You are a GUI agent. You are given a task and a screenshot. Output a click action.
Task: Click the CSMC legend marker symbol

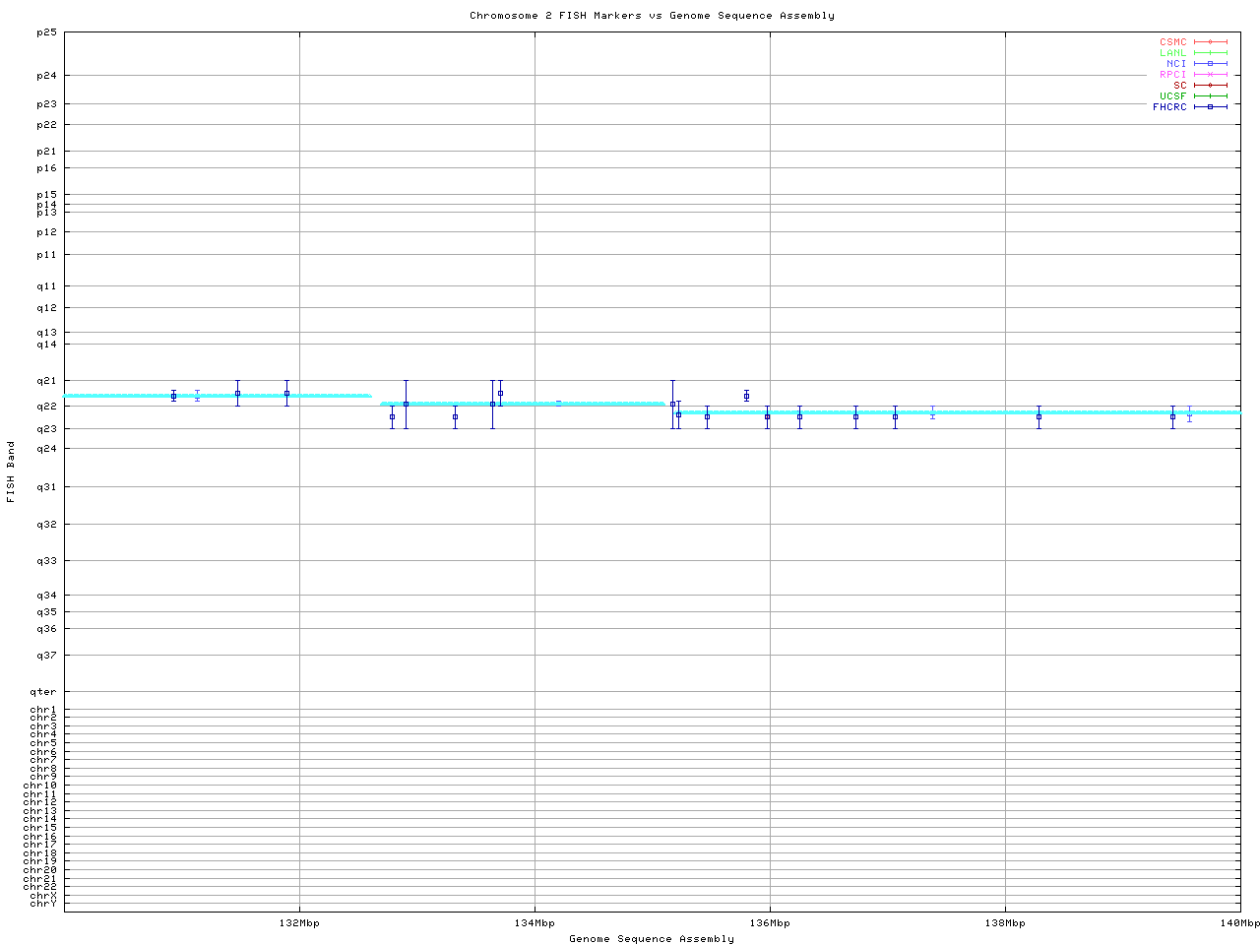(1211, 42)
